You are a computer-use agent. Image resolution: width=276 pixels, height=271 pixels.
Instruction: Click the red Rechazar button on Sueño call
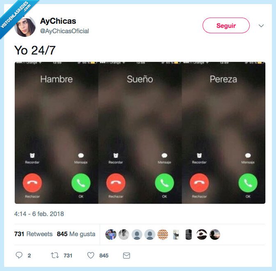pyautogui.click(x=116, y=183)
